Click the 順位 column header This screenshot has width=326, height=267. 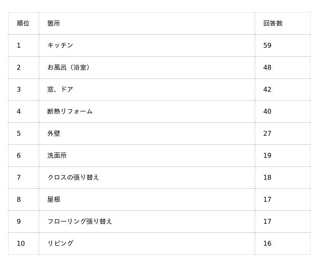coord(23,23)
